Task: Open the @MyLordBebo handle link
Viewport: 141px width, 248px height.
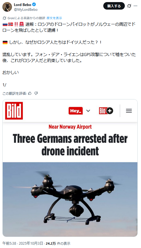Action: coord(26,10)
